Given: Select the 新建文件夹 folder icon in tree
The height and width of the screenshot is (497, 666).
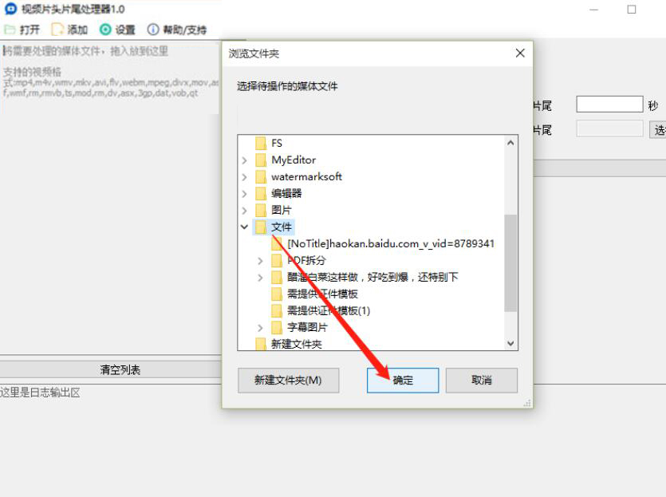Looking at the screenshot, I should [x=261, y=344].
